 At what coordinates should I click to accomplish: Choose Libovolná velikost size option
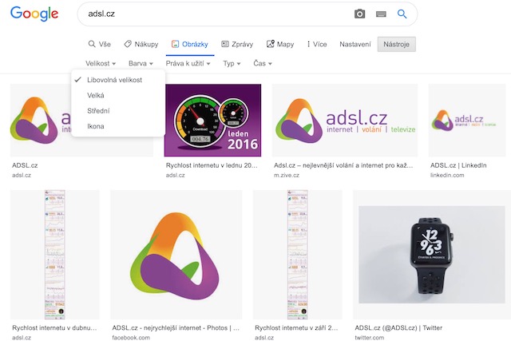pos(118,80)
